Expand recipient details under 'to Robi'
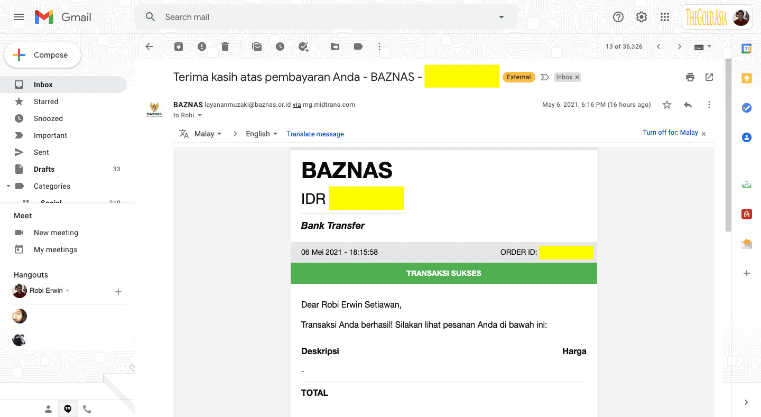The image size is (761, 417). 200,115
